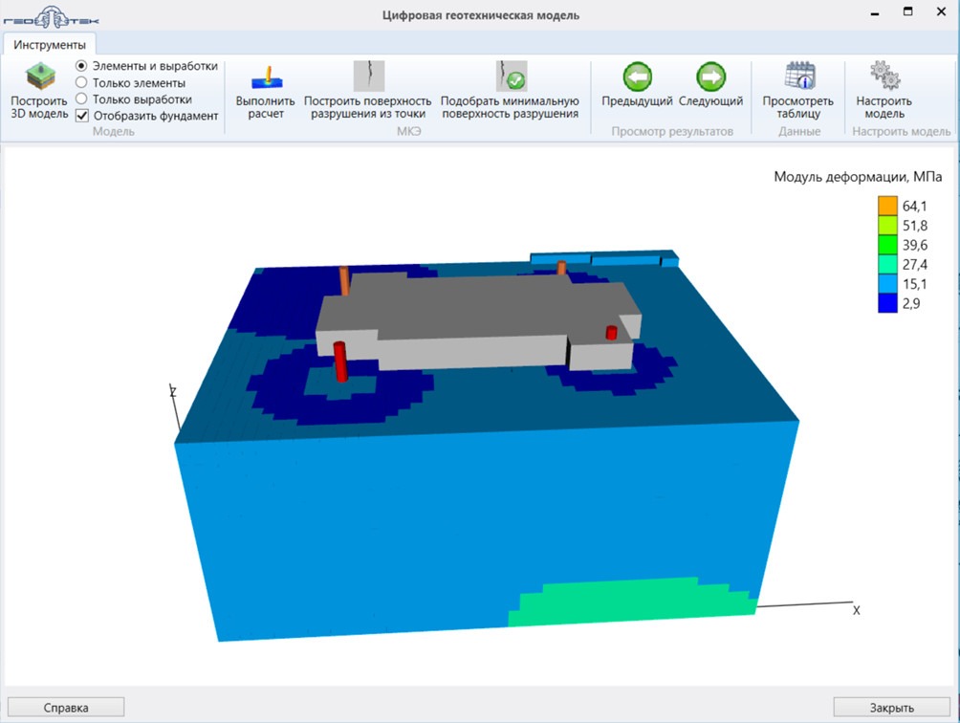960x723 pixels.
Task: Uncheck Отобразить фундамент checkbox
Action: pyautogui.click(x=82, y=116)
